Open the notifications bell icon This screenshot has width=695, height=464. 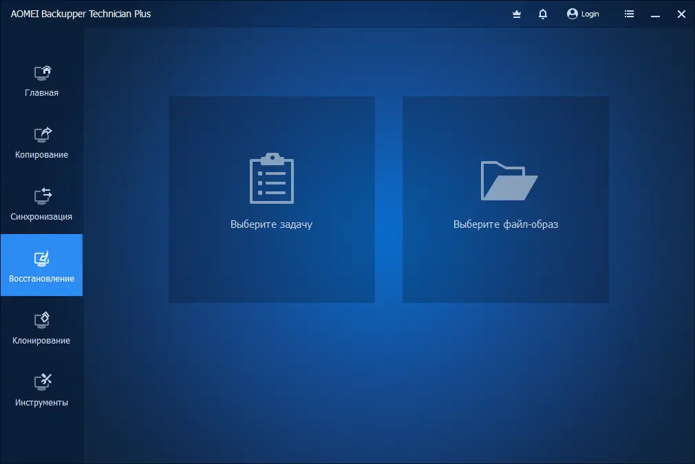coord(542,14)
